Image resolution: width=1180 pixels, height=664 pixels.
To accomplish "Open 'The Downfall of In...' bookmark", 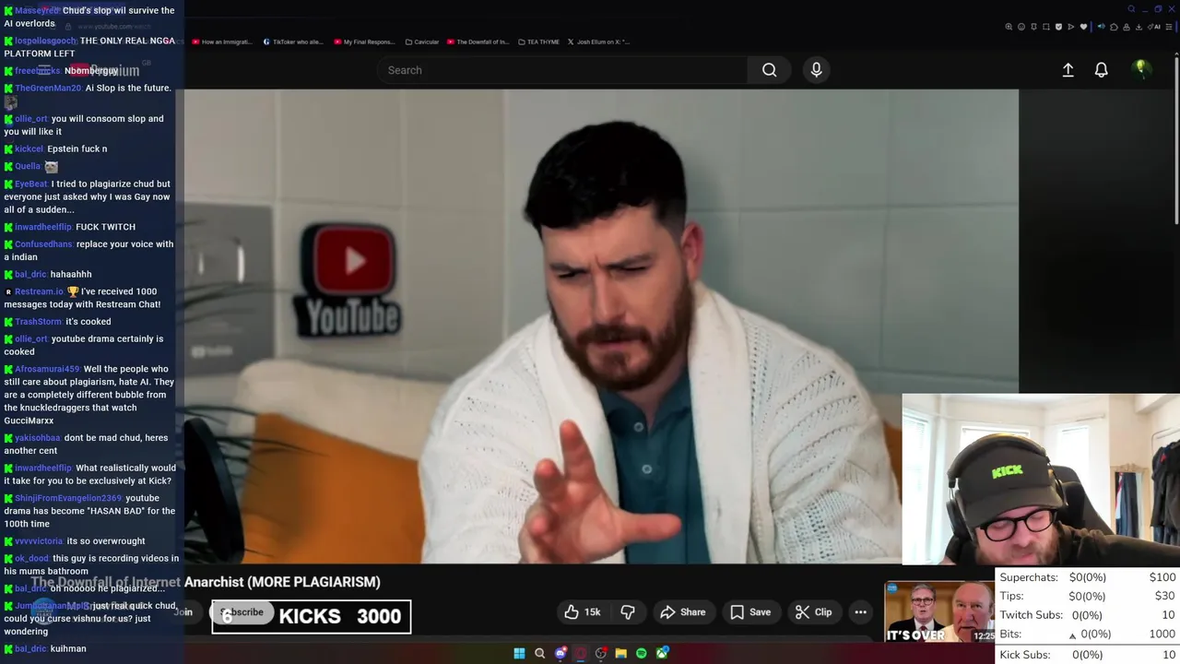I will [x=478, y=41].
